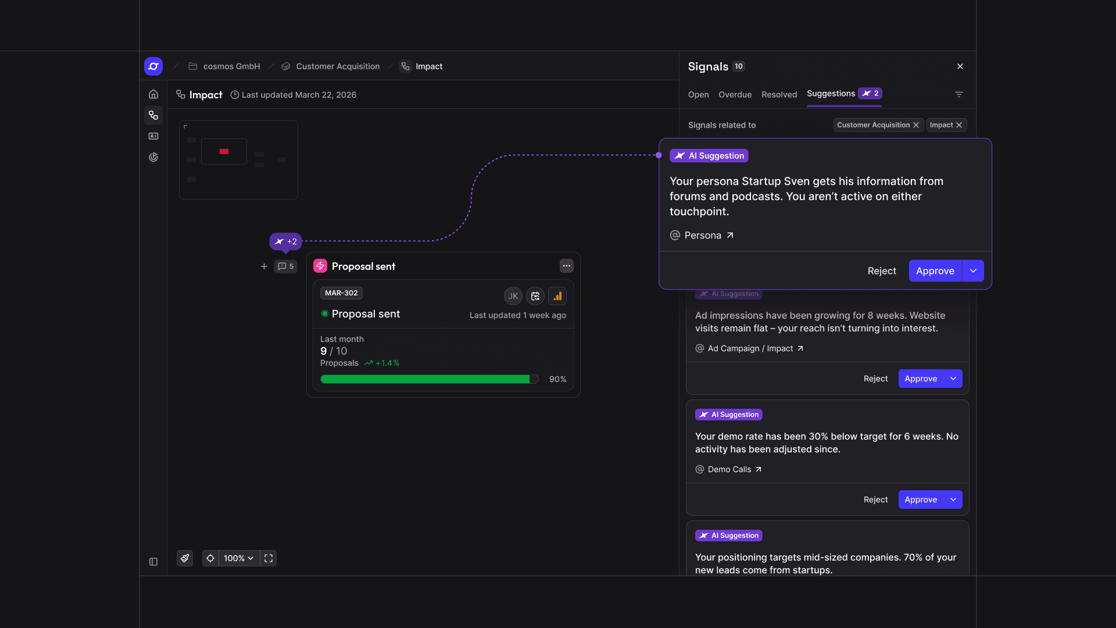Click the MAR-302 ID tag

[x=341, y=293]
